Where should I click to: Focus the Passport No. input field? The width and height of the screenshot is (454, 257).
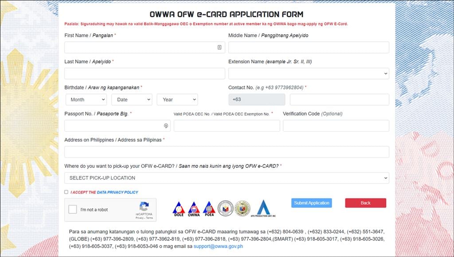117,125
